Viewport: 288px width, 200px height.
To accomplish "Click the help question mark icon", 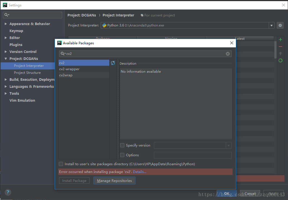I will coord(8,192).
